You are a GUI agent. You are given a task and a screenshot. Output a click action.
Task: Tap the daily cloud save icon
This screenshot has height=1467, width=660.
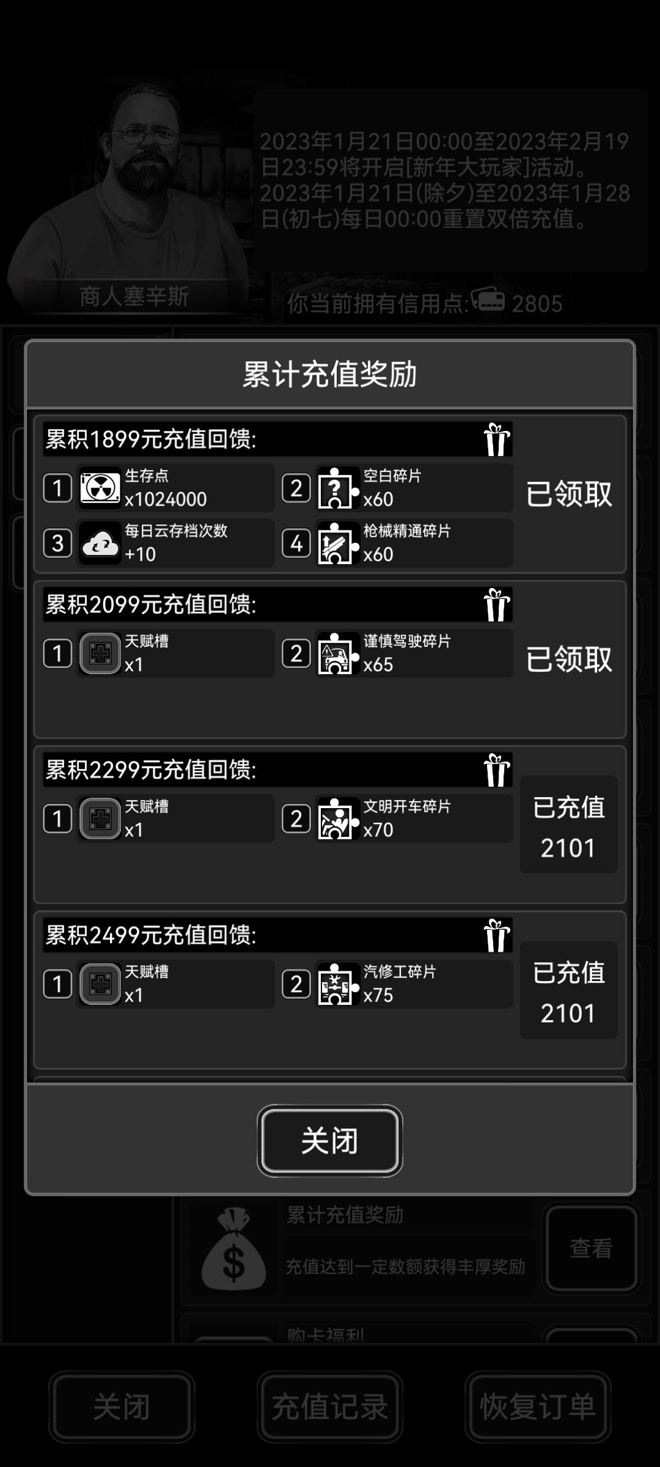coord(100,543)
